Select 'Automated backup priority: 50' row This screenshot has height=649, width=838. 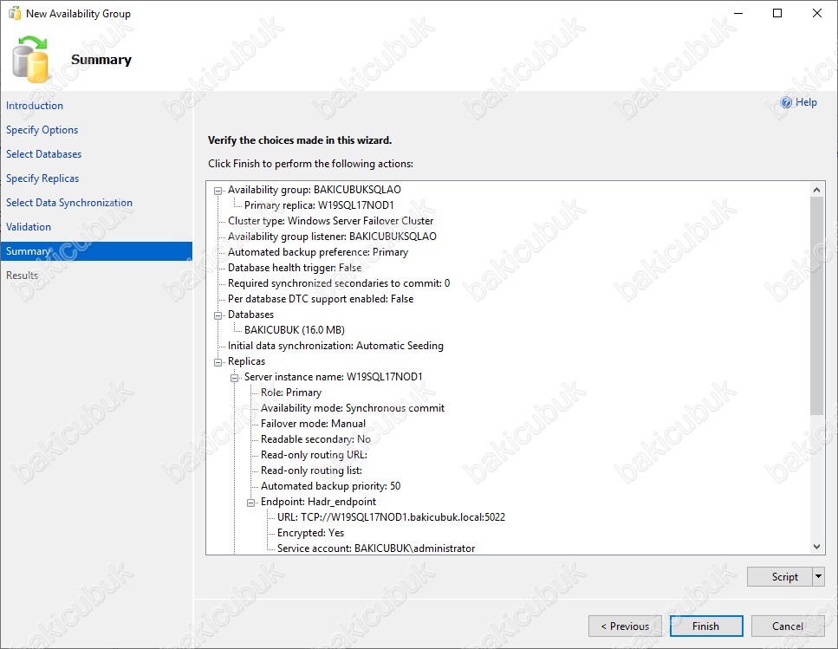(x=331, y=486)
